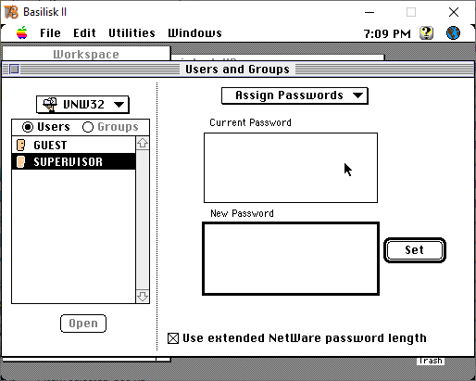Viewport: 476px width, 381px height.
Task: Select the Groups radio button
Action: click(110, 127)
